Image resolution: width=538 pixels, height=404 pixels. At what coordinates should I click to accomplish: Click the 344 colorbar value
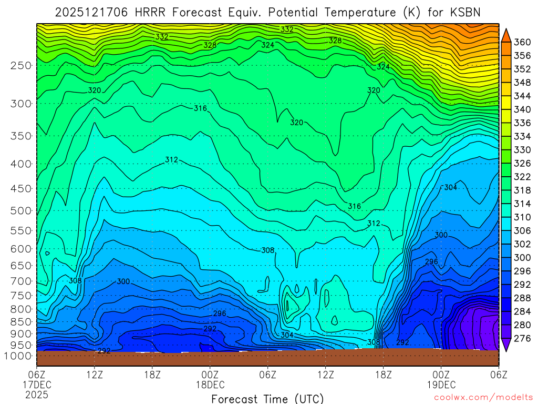(522, 96)
